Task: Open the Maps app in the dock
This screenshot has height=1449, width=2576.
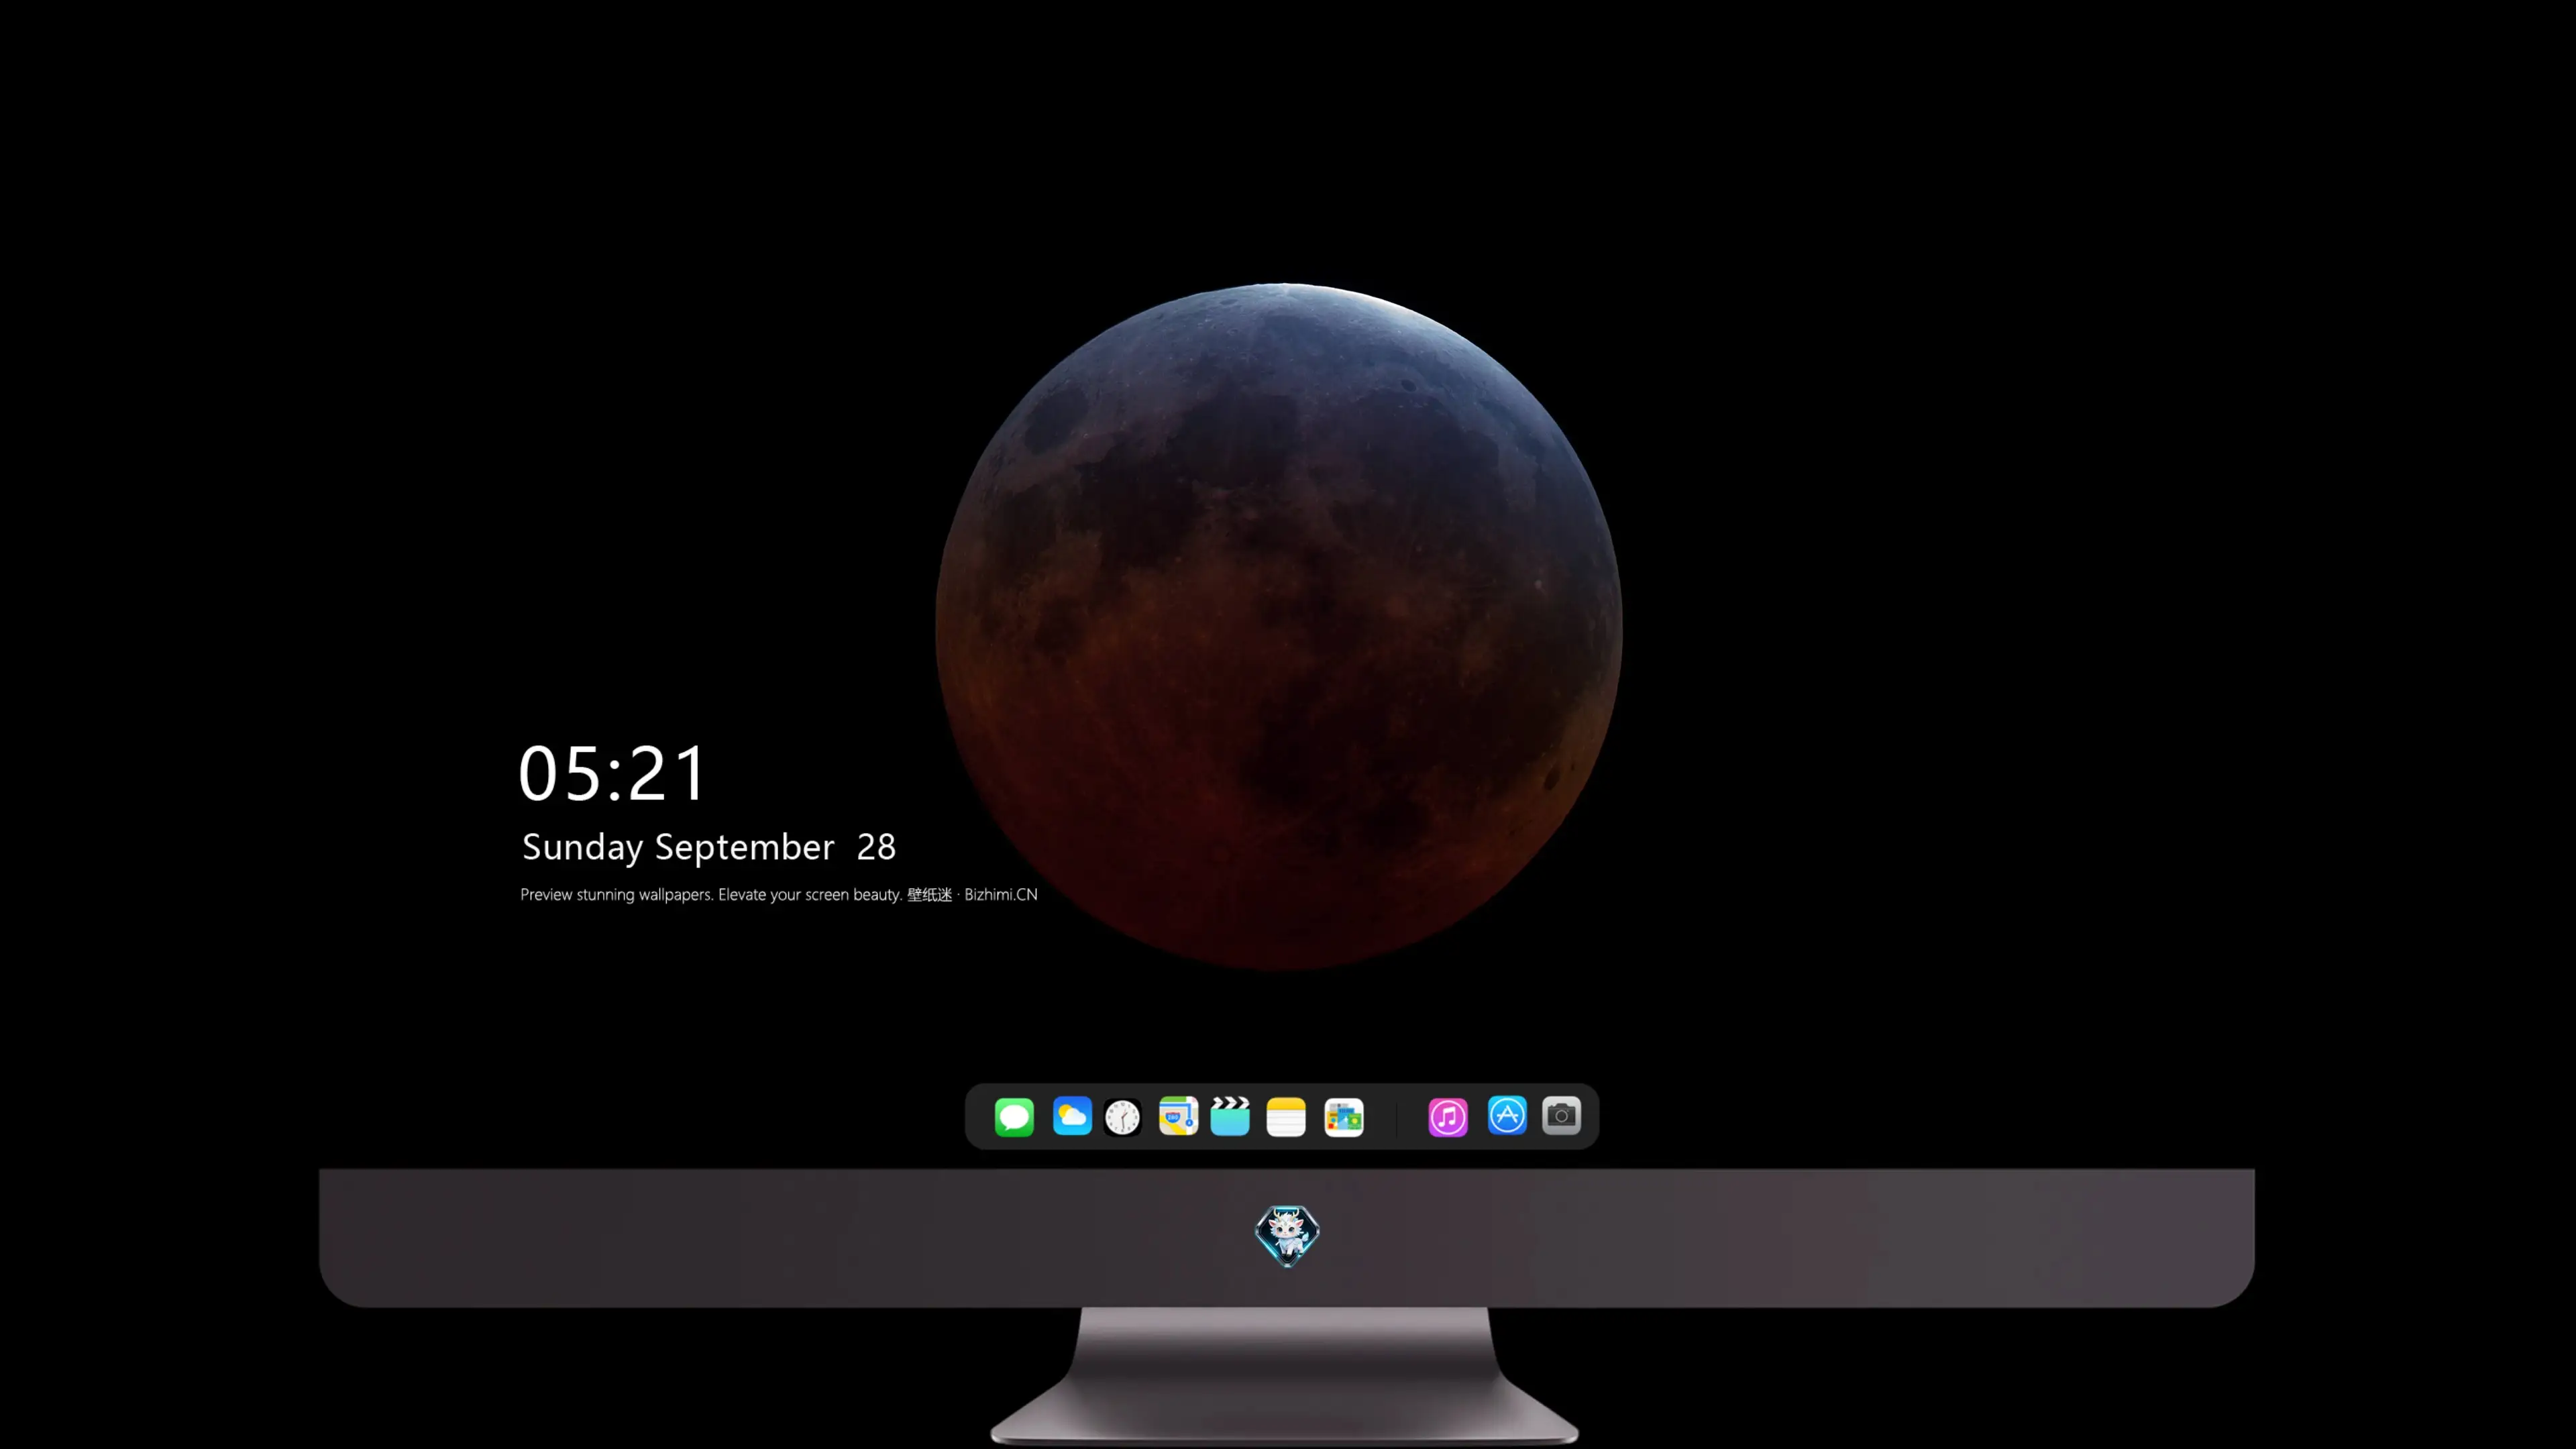Action: point(1178,1116)
